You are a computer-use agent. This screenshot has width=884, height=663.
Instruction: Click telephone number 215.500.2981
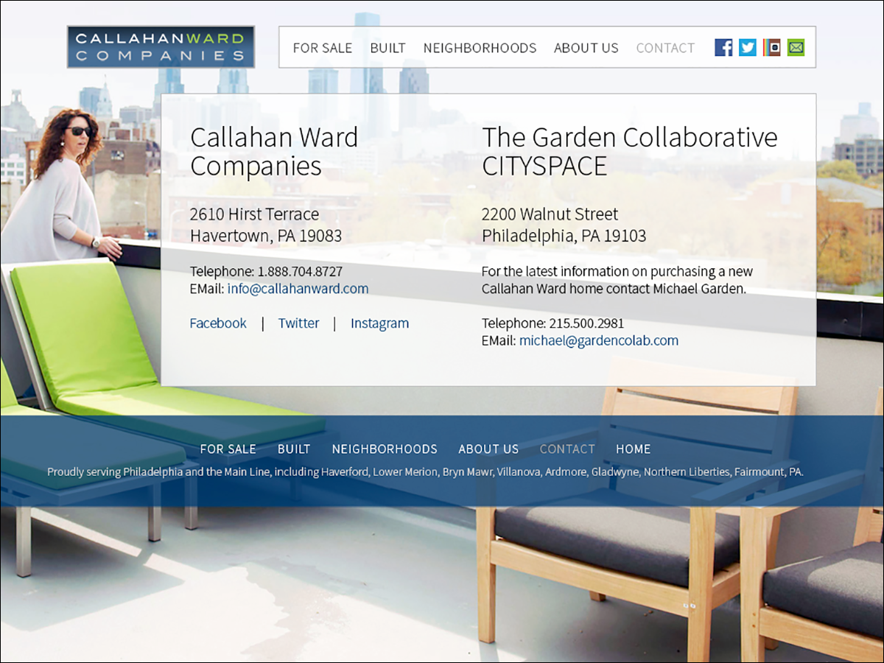pyautogui.click(x=587, y=323)
